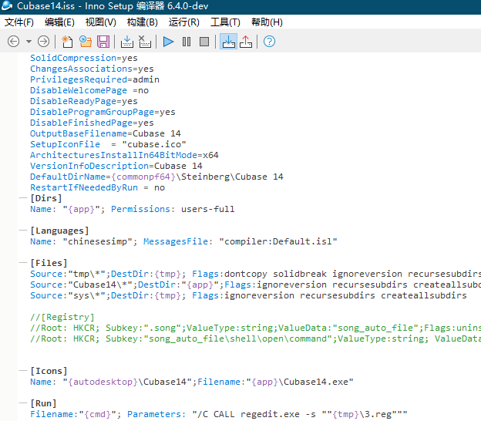The height and width of the screenshot is (421, 481).
Task: Open the 编辑(E) menu
Action: pos(59,22)
